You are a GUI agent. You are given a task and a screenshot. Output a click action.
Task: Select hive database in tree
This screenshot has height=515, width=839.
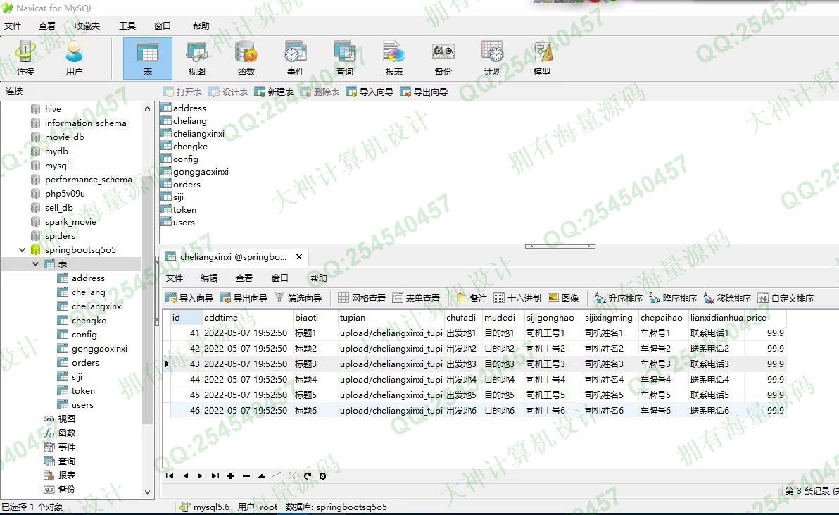click(53, 109)
